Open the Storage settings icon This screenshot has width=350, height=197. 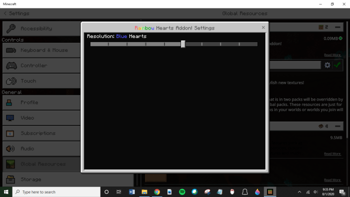click(10, 179)
